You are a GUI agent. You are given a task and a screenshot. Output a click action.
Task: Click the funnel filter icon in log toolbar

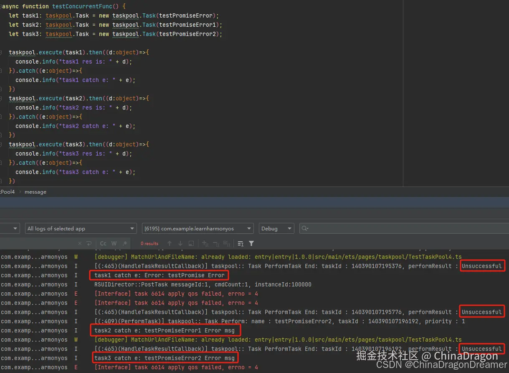click(x=251, y=243)
